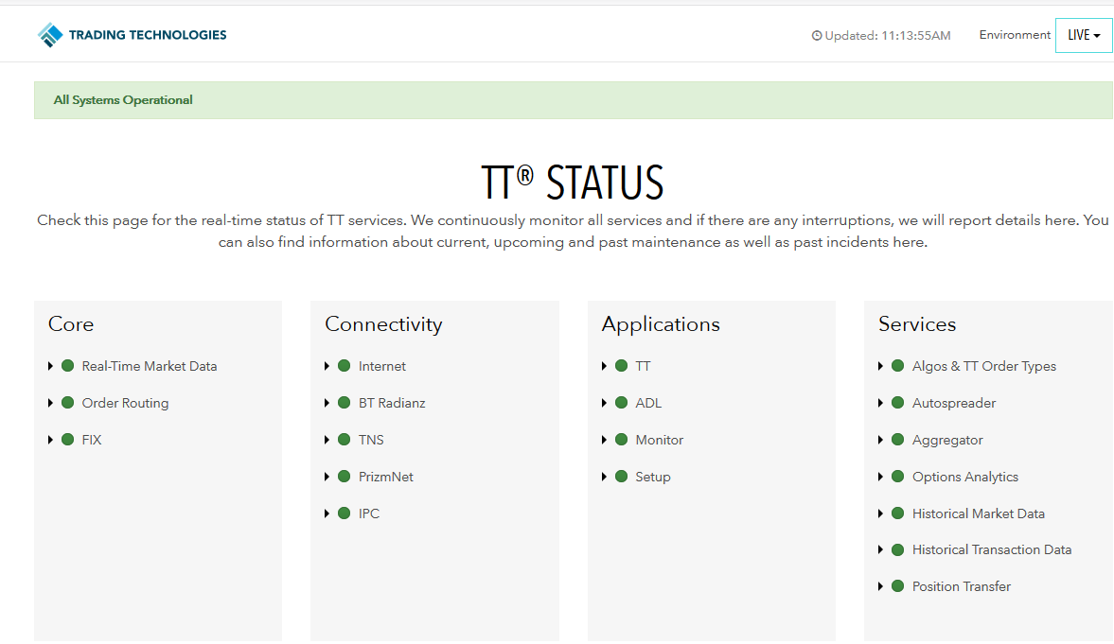Expand the IPC row arrow
Image resolution: width=1114 pixels, height=644 pixels.
click(x=327, y=513)
